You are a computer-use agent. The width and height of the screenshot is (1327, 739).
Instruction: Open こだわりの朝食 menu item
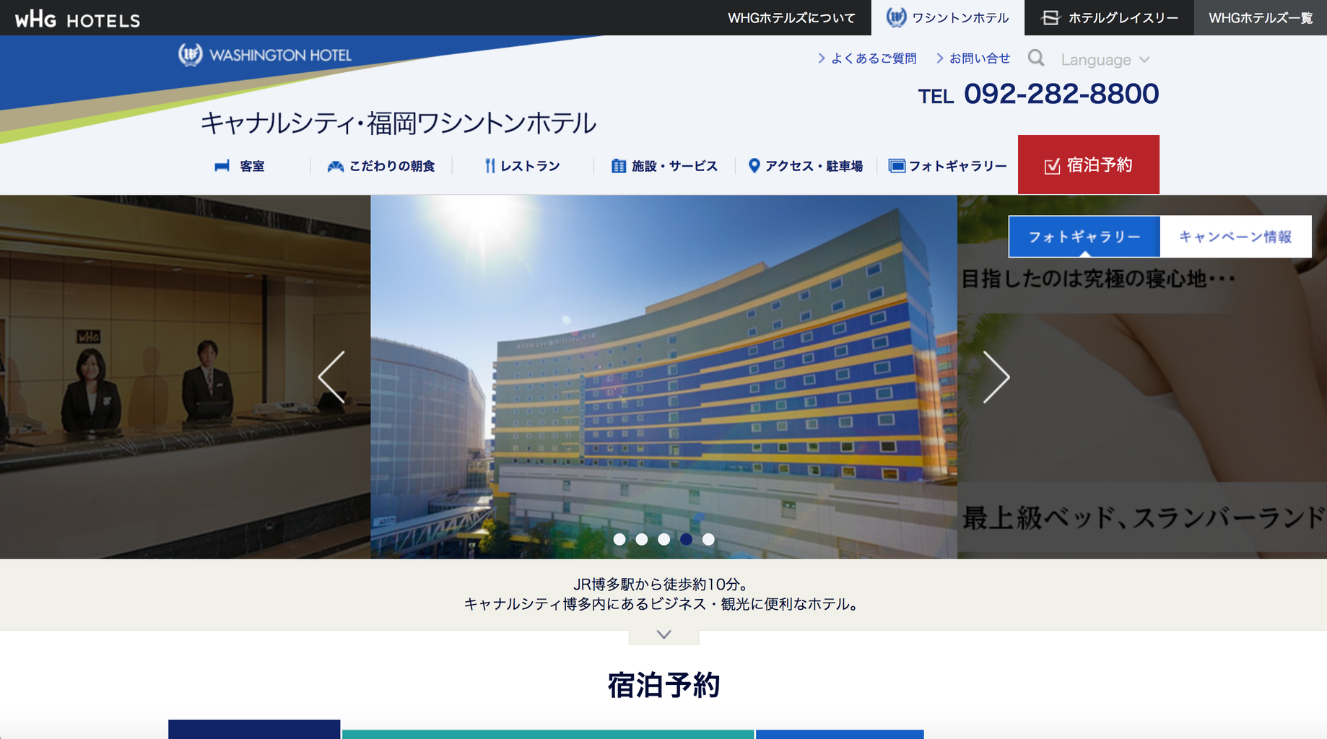381,166
